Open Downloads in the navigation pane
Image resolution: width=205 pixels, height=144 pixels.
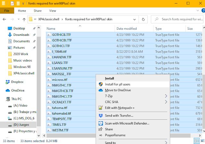21,35
